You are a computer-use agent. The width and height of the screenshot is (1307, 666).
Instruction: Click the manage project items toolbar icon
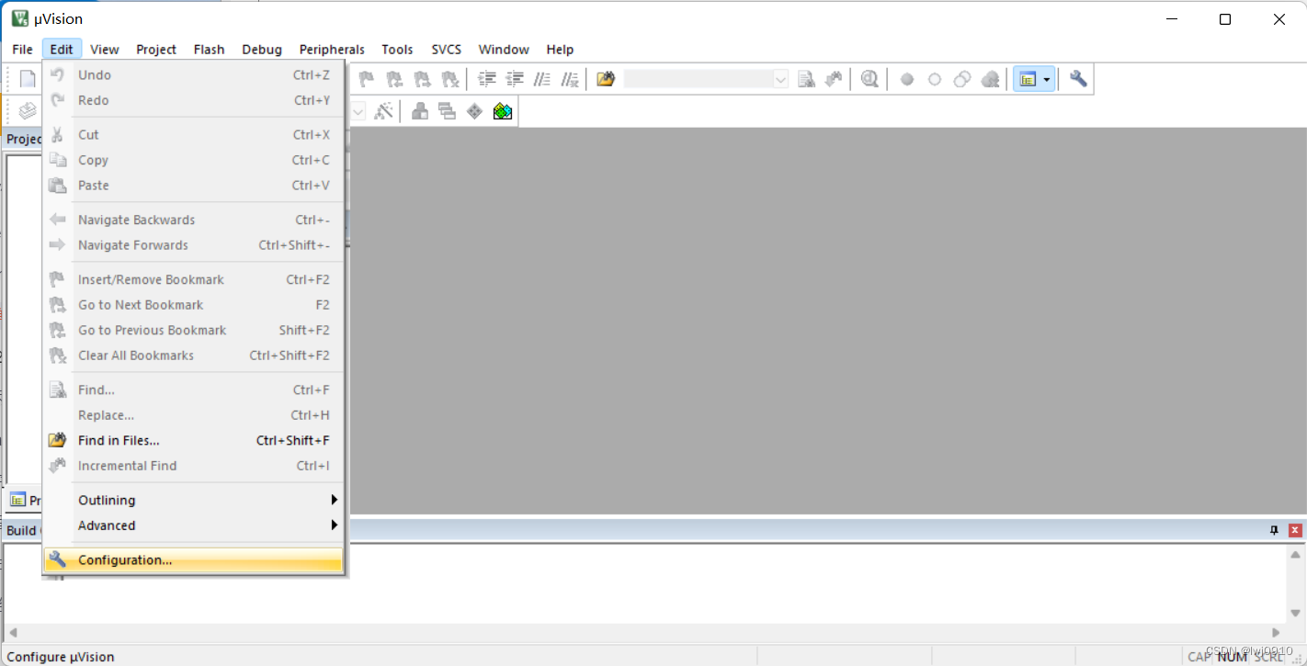420,111
